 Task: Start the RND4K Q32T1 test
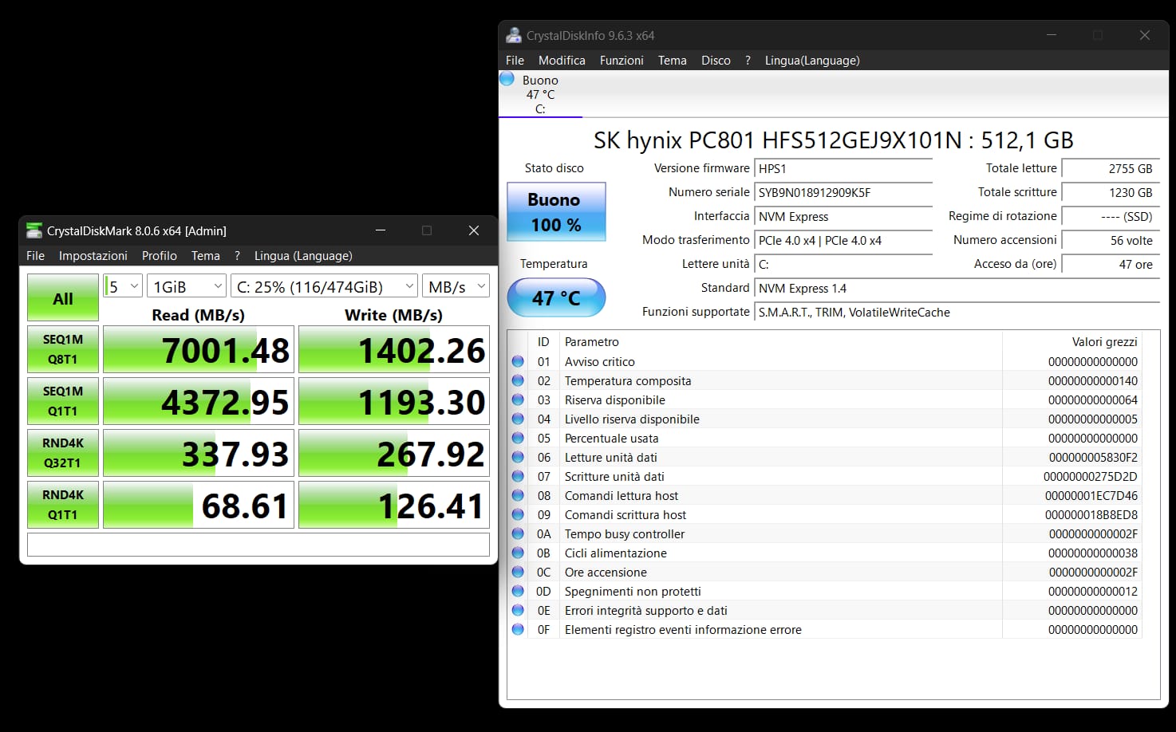pyautogui.click(x=63, y=452)
